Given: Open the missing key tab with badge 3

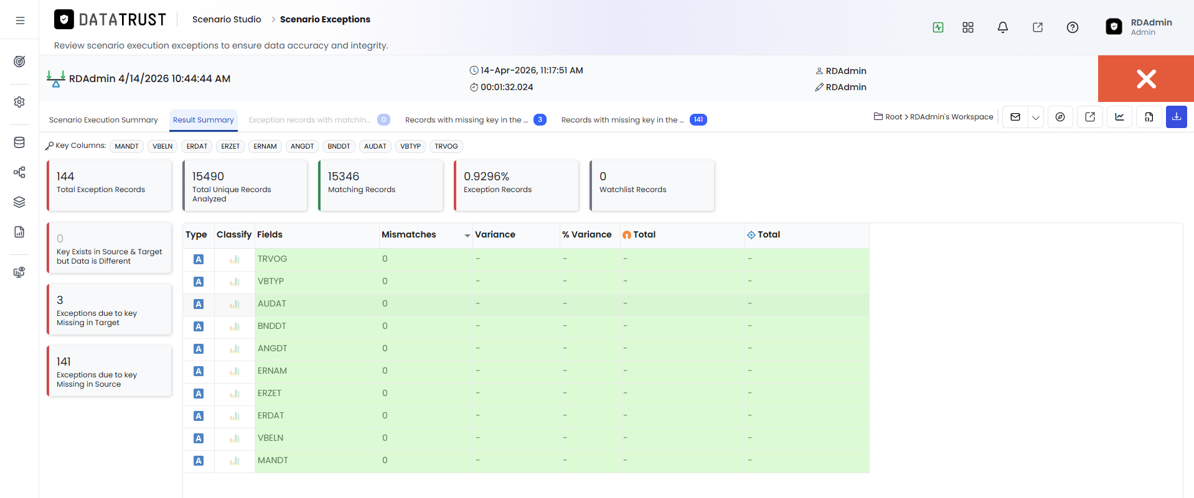Looking at the screenshot, I should click(x=476, y=120).
